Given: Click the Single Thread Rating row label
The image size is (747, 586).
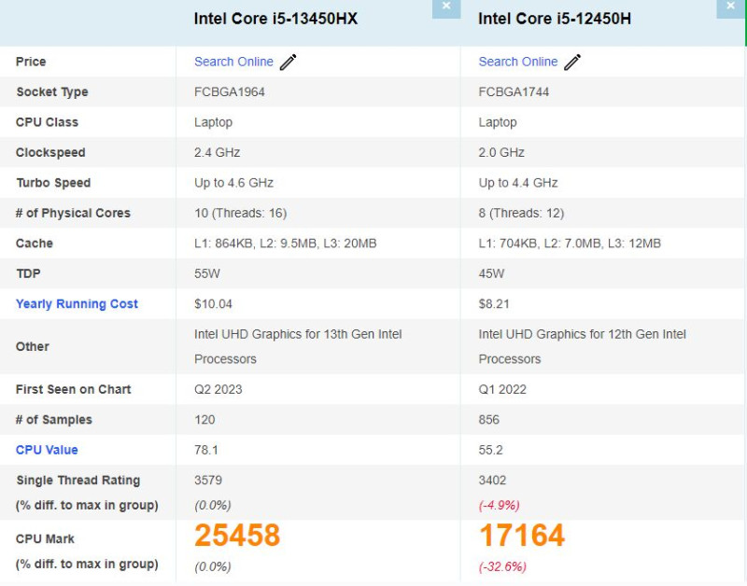Looking at the screenshot, I should coord(78,481).
